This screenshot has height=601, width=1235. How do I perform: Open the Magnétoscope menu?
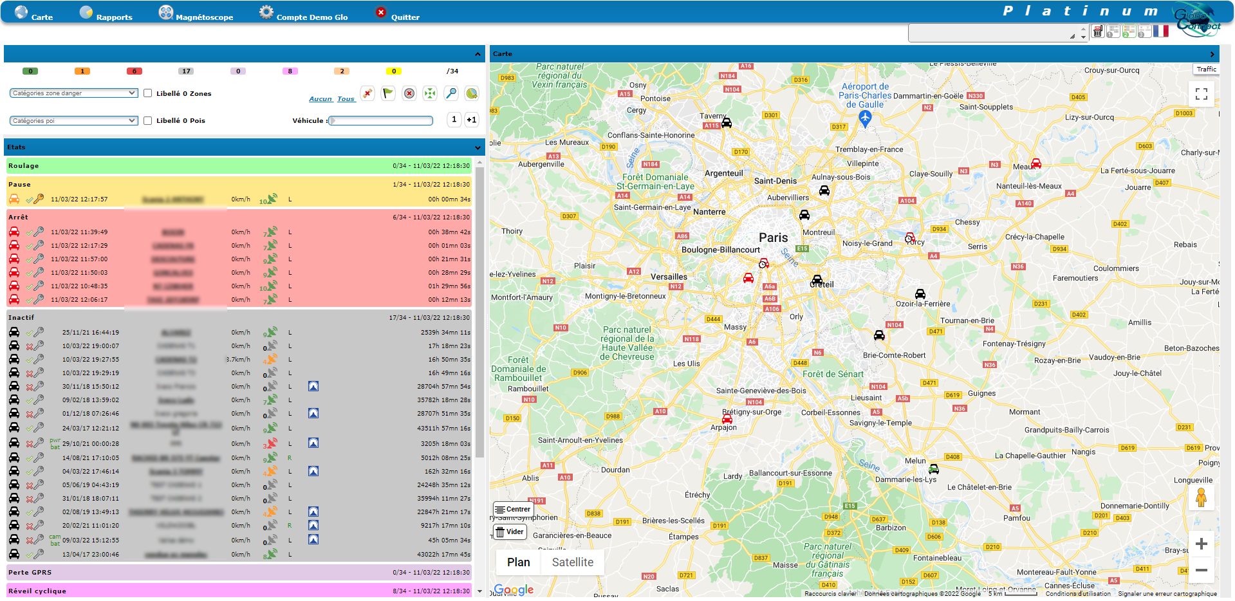pyautogui.click(x=196, y=13)
